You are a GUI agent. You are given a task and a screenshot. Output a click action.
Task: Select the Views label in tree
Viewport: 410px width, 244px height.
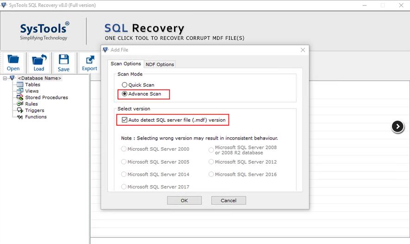coord(32,91)
